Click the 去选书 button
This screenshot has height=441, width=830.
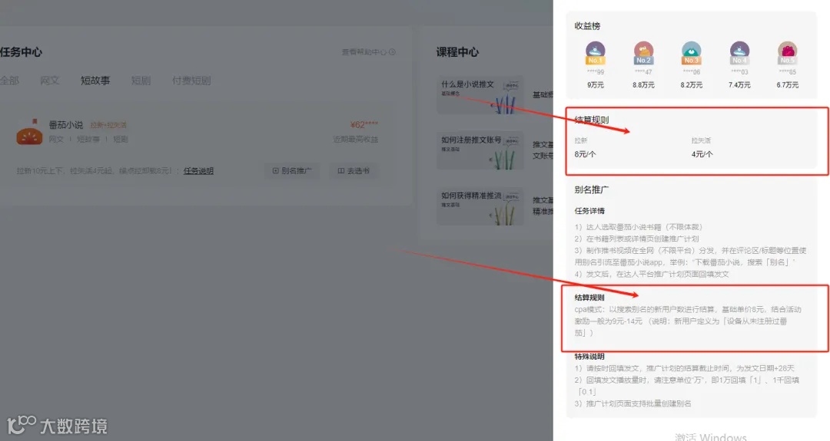[x=354, y=171]
